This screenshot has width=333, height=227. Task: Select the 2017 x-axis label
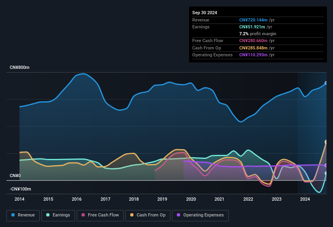pos(105,199)
